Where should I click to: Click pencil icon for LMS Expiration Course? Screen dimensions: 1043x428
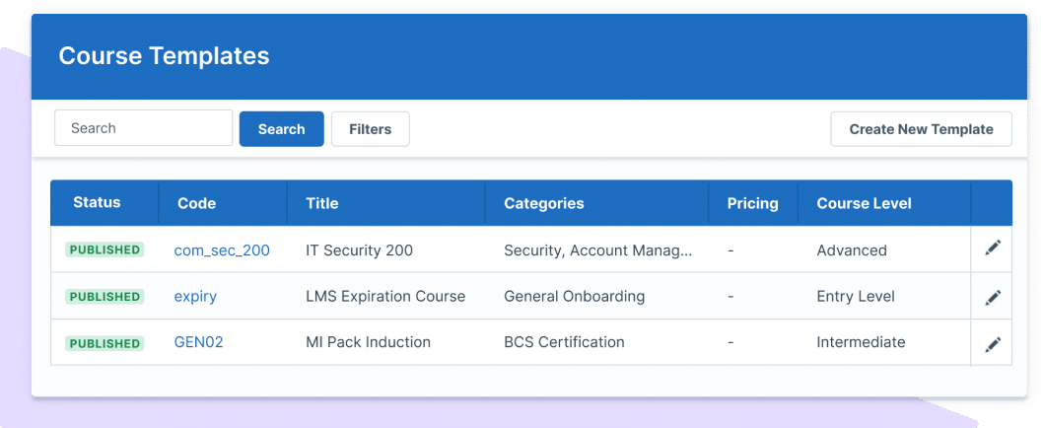993,297
